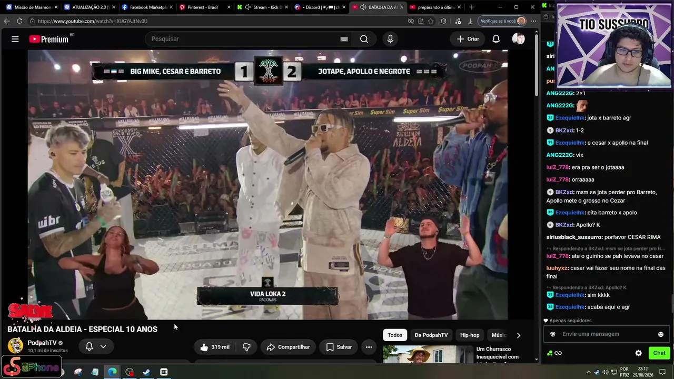Toggle tracking prevention eye icon in address bar
Screen dimensions: 674x379
click(411, 21)
